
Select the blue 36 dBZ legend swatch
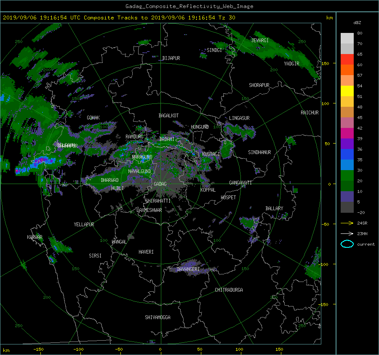click(347, 154)
